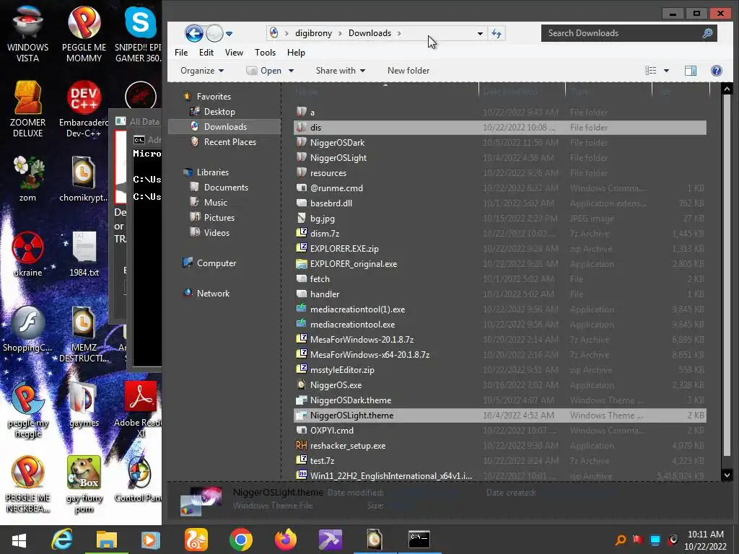Viewport: 739px width, 554px height.
Task: Open the View menu
Action: 234,52
